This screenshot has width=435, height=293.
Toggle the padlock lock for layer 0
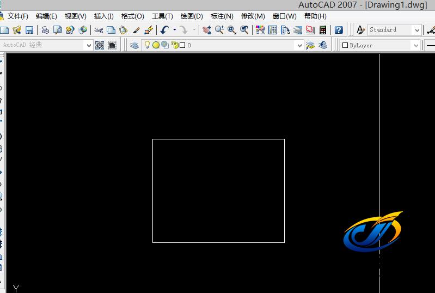[x=174, y=45]
